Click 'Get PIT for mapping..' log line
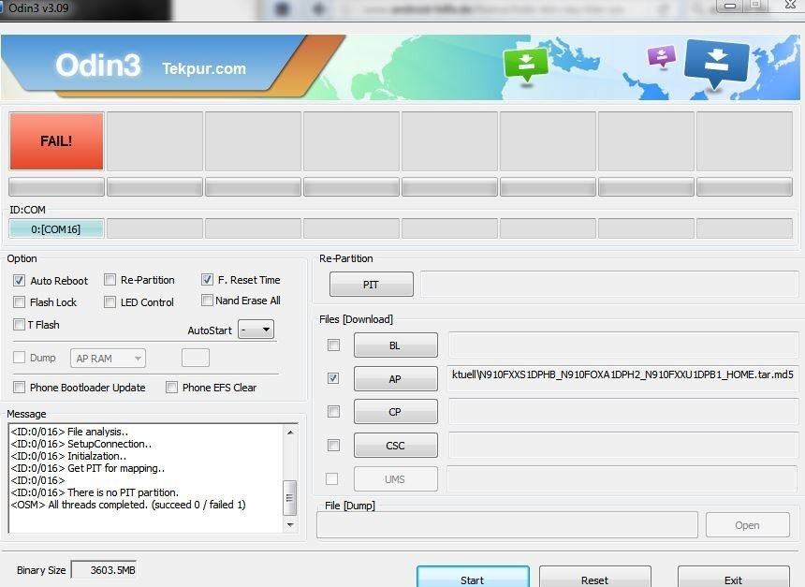 click(88, 468)
